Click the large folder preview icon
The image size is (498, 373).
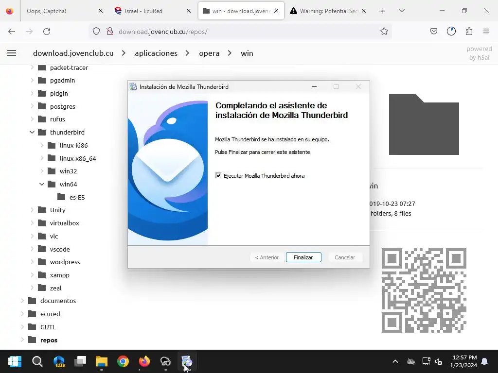click(x=424, y=124)
